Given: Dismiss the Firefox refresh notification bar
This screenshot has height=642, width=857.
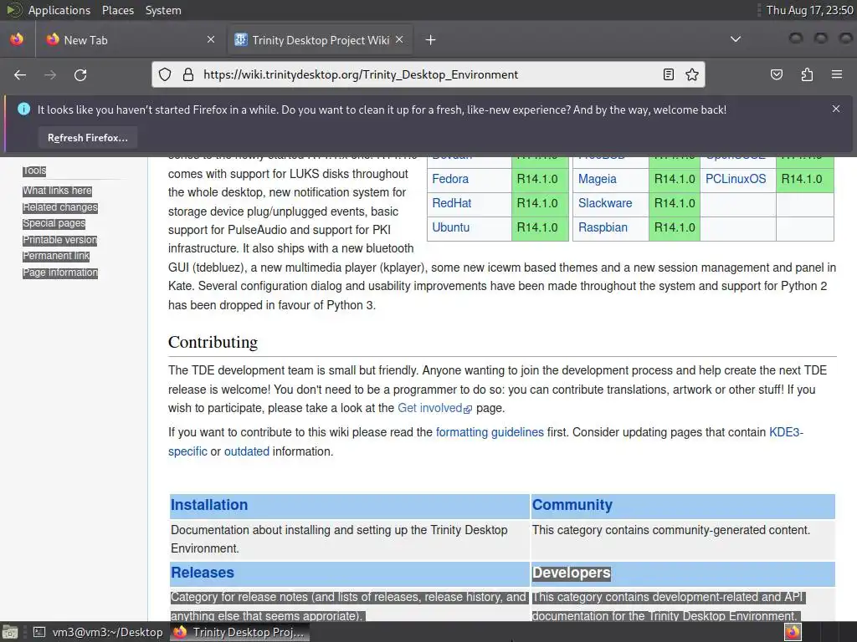Looking at the screenshot, I should 836,109.
